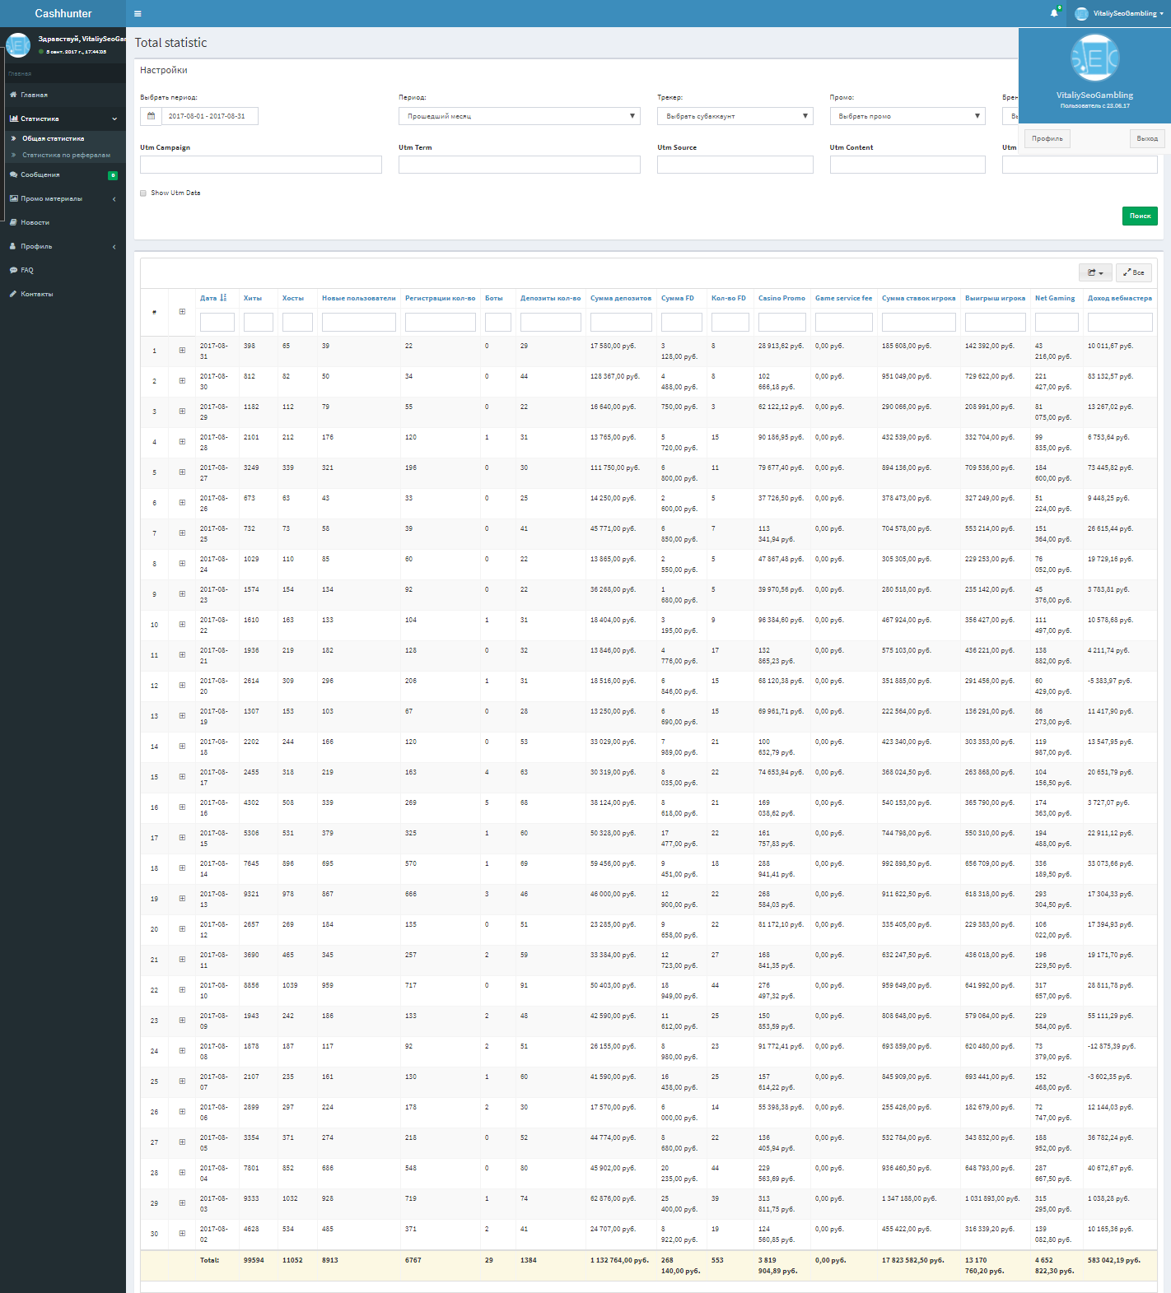Expand details of row 2017-08-28
Viewport: 1171px width, 1293px height.
[x=182, y=442]
